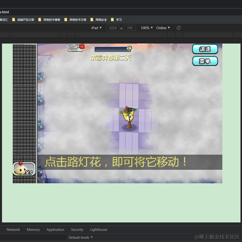Image resolution: width=242 pixels, height=242 pixels.
Task: Switch to the Memory tab
Action: click(x=33, y=229)
